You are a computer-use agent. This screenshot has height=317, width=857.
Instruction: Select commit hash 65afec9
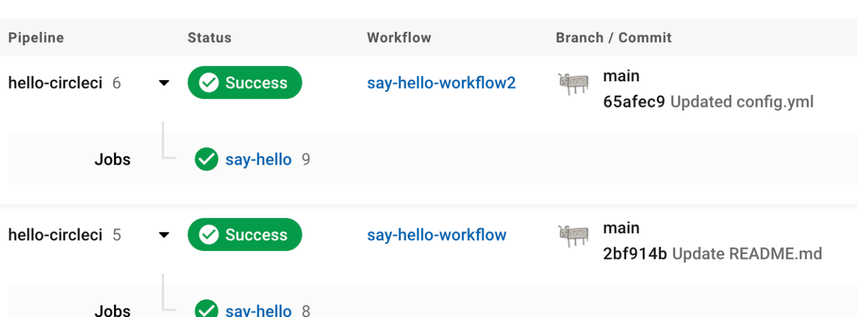[x=634, y=102]
